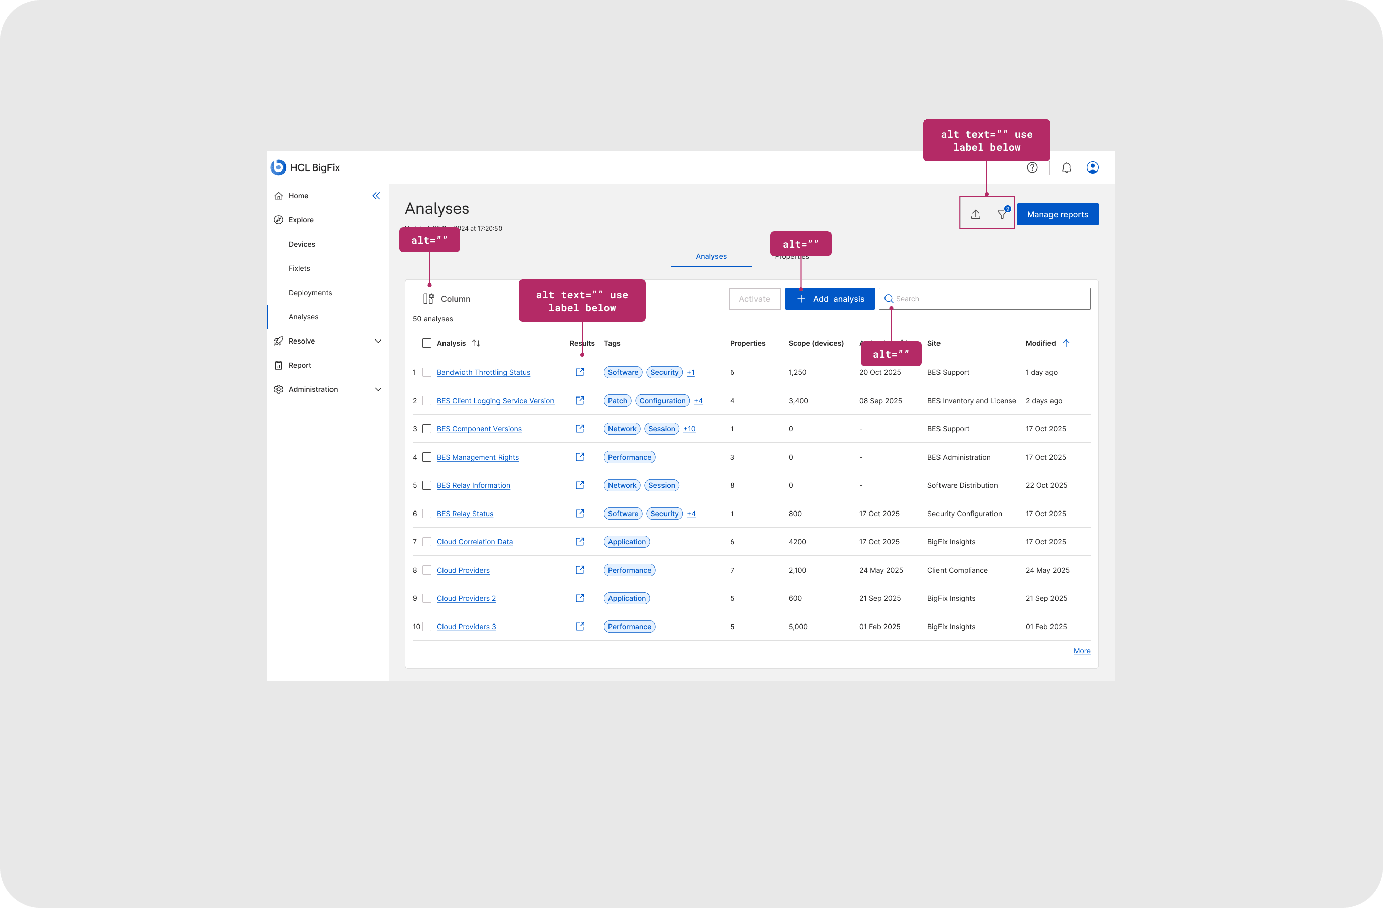This screenshot has height=908, width=1383.
Task: Open the Cloud Providers 2 link
Action: (x=466, y=598)
